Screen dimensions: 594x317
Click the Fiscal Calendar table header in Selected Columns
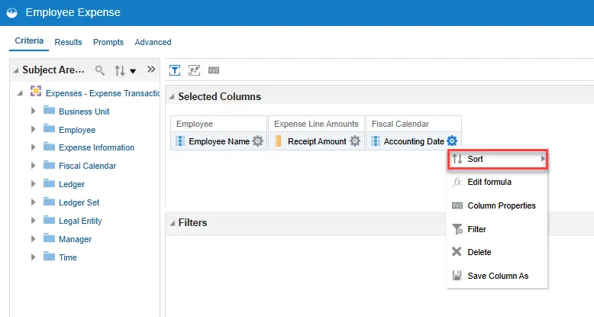click(x=414, y=124)
